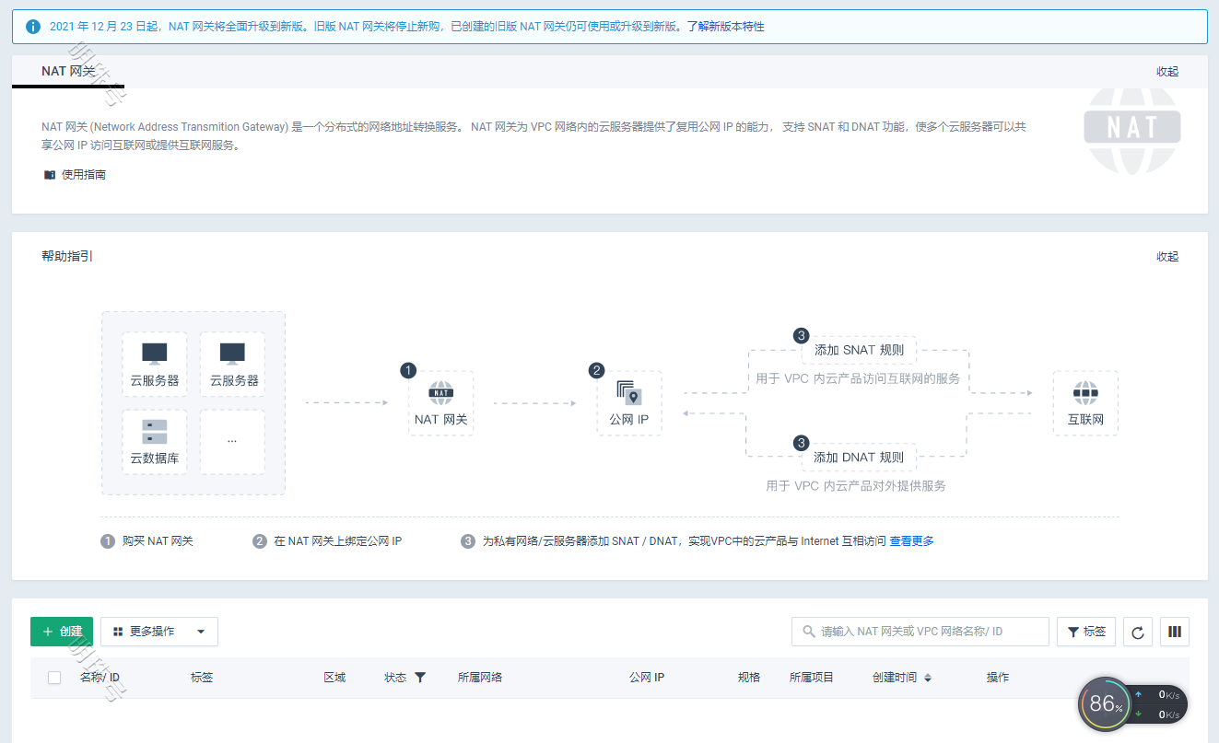Click the 86% performance monitor gauge

[x=1105, y=704]
